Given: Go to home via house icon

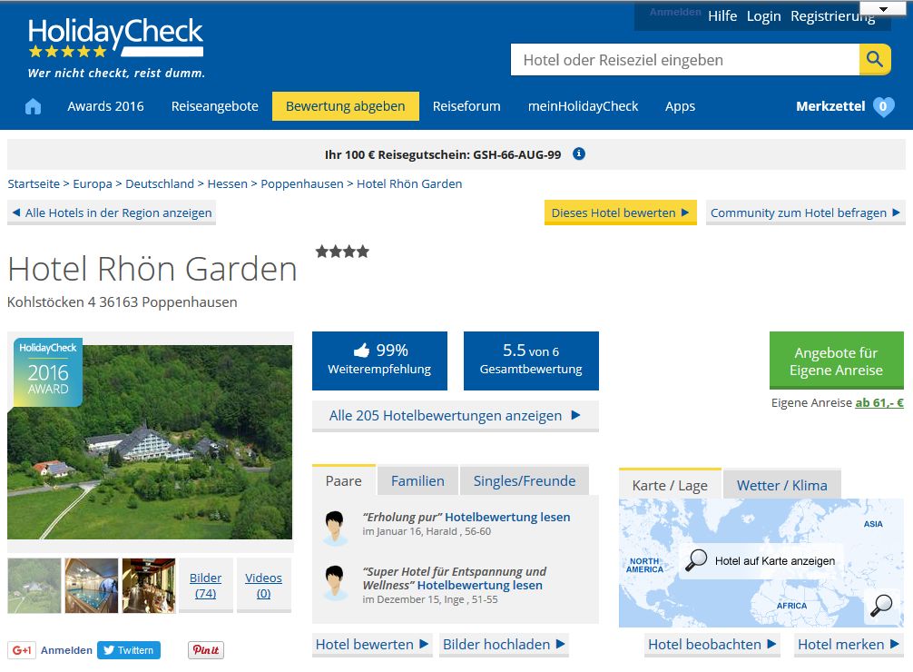Looking at the screenshot, I should tap(34, 106).
